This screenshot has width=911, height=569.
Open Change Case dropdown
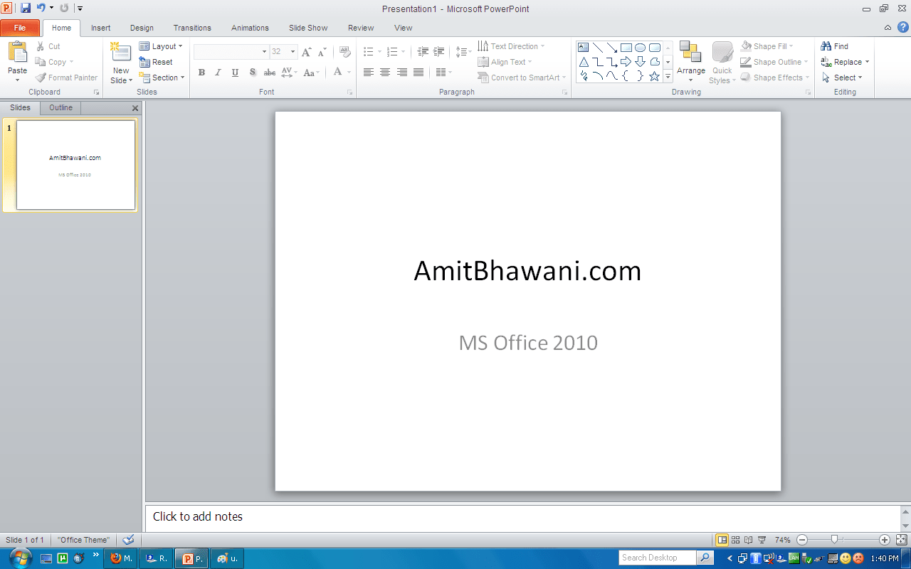click(312, 72)
